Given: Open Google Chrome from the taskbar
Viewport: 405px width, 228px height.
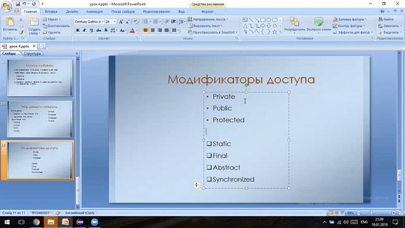Looking at the screenshot, I should coord(36,222).
